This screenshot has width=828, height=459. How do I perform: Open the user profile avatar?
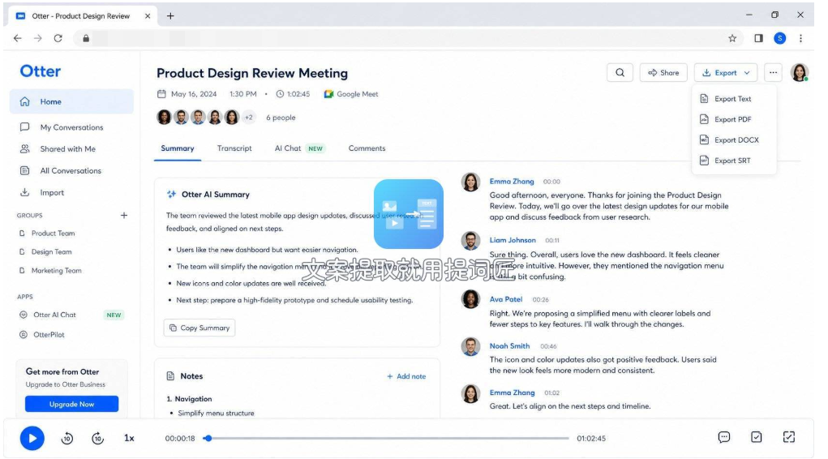800,73
